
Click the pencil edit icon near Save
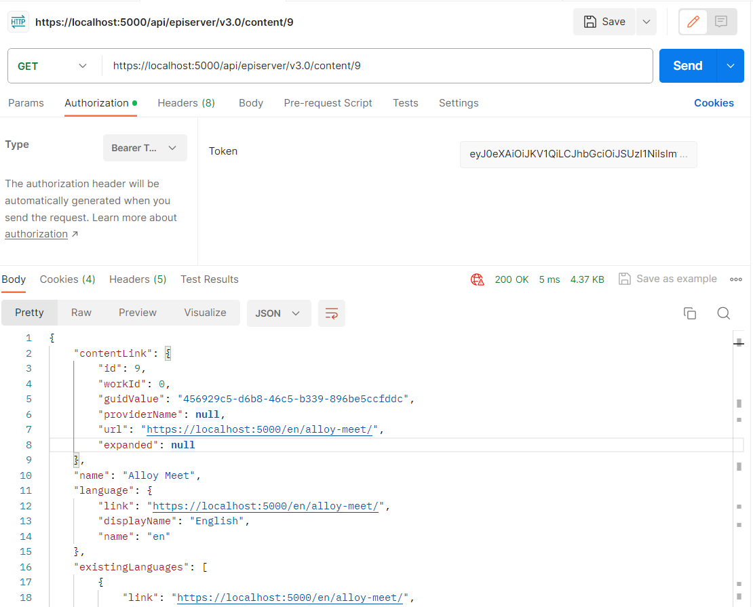(x=693, y=21)
